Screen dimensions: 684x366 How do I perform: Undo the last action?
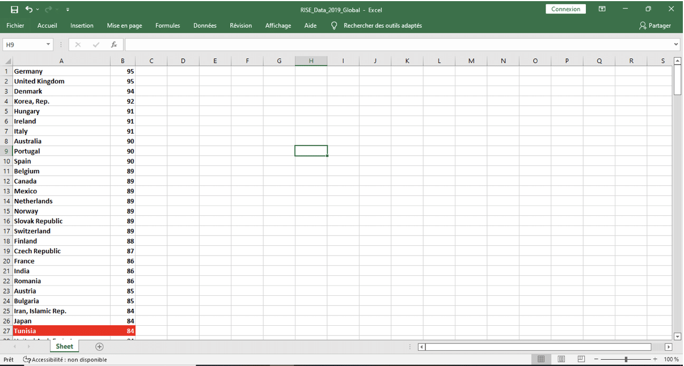[29, 10]
